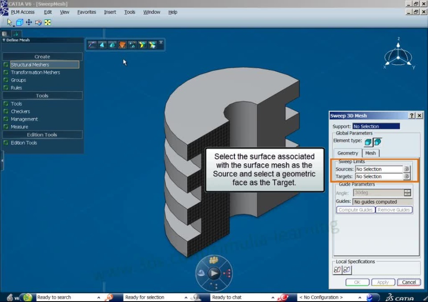Screen dimensions: 428x302
Task: Click the play button in the compass
Action: (x=214, y=273)
